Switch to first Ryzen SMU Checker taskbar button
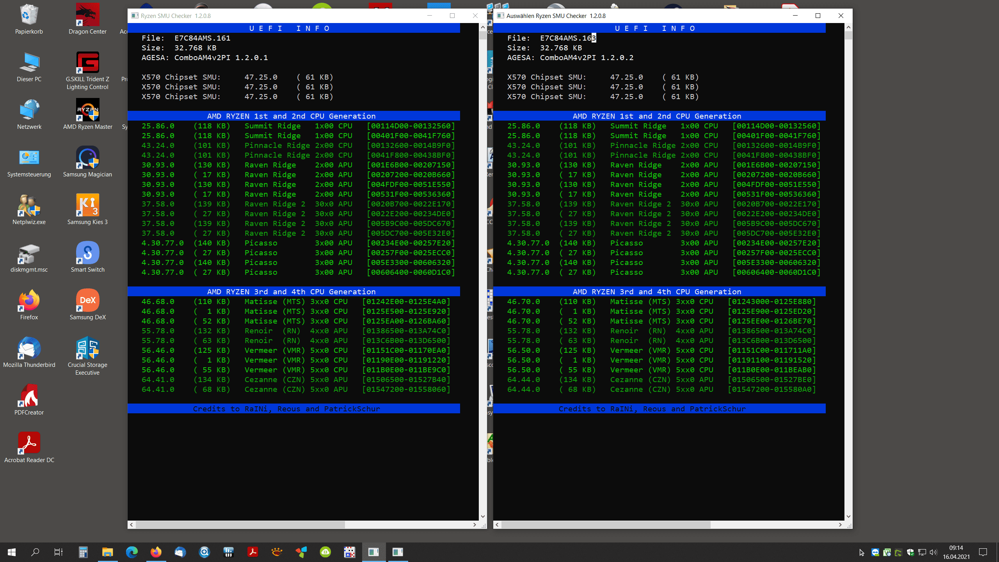The height and width of the screenshot is (562, 999). [x=373, y=552]
